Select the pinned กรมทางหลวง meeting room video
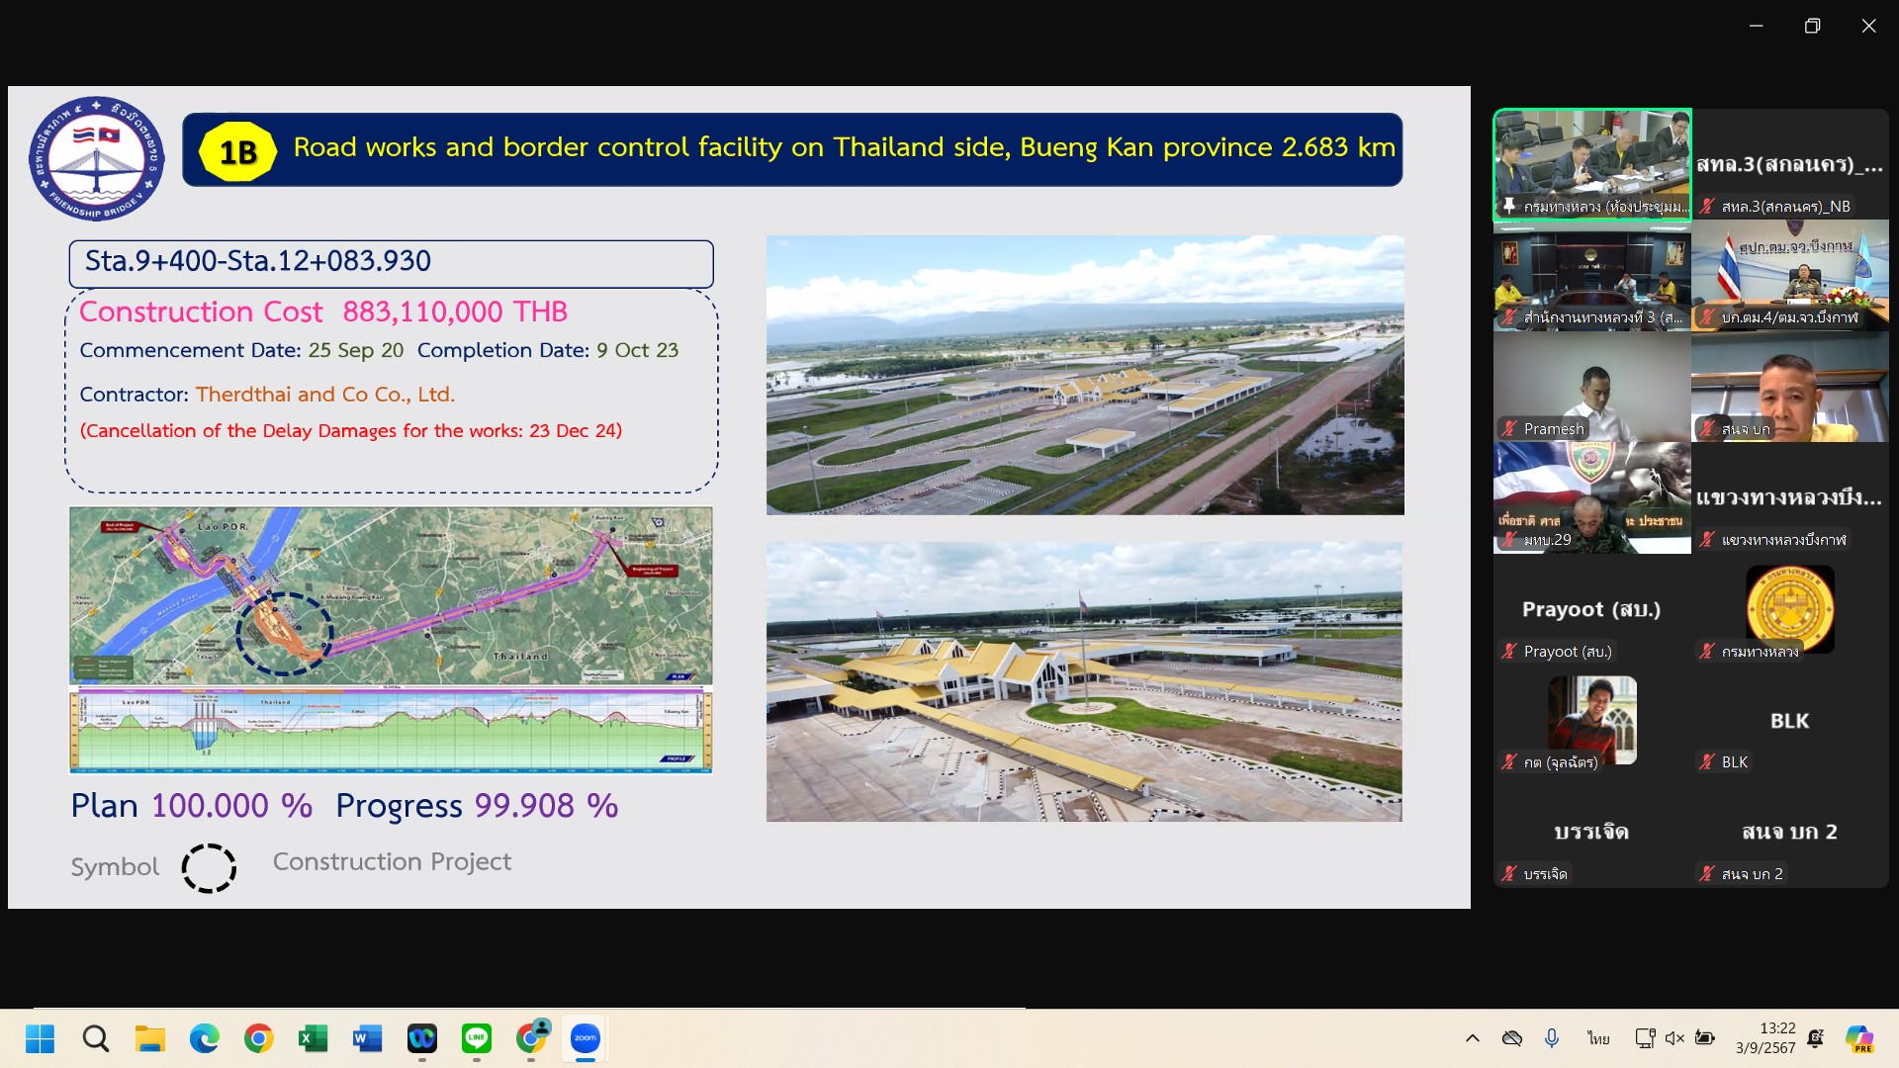Viewport: 1899px width, 1068px height. [1591, 163]
